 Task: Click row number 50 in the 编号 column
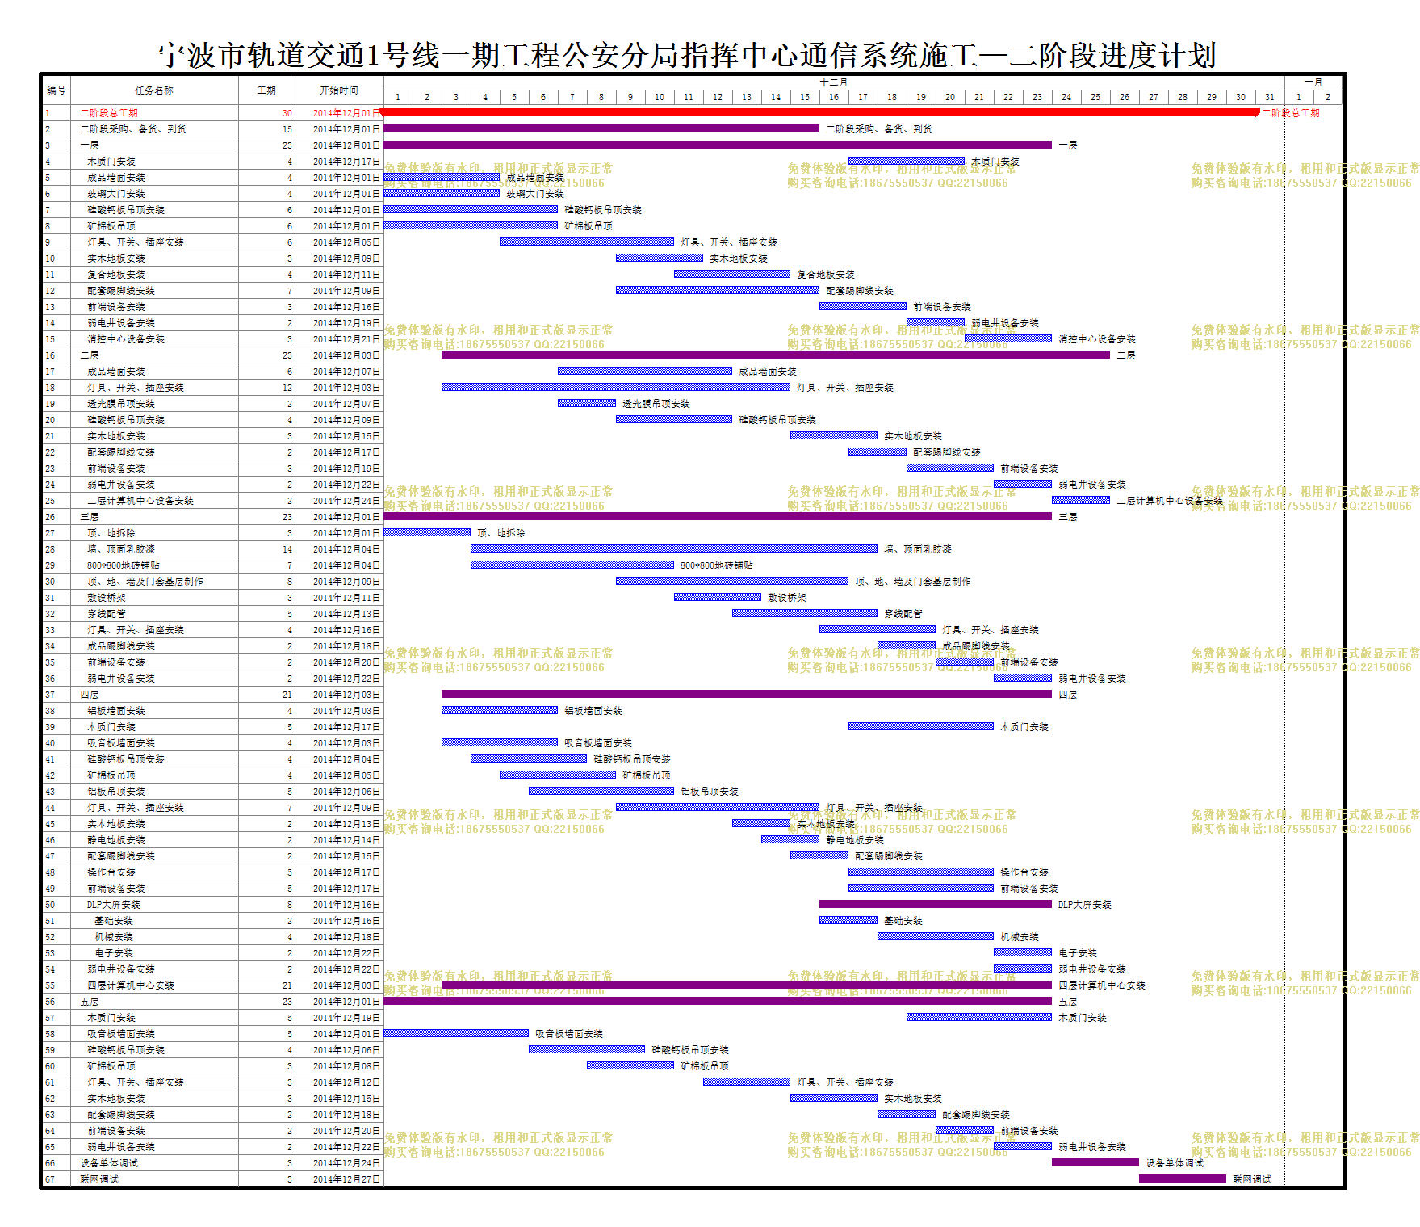pos(50,905)
